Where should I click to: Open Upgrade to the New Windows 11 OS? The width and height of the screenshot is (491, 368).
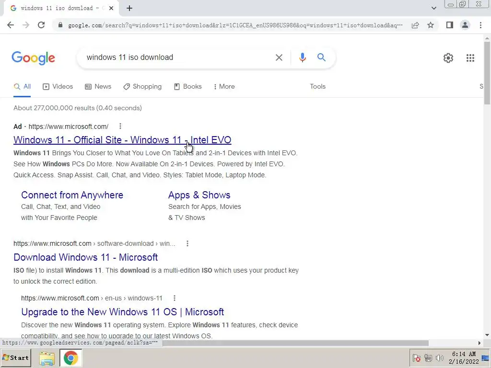point(122,312)
